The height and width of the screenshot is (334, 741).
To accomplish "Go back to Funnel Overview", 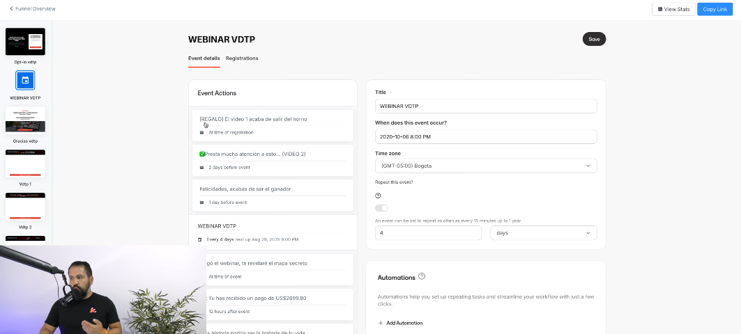I will coord(33,8).
